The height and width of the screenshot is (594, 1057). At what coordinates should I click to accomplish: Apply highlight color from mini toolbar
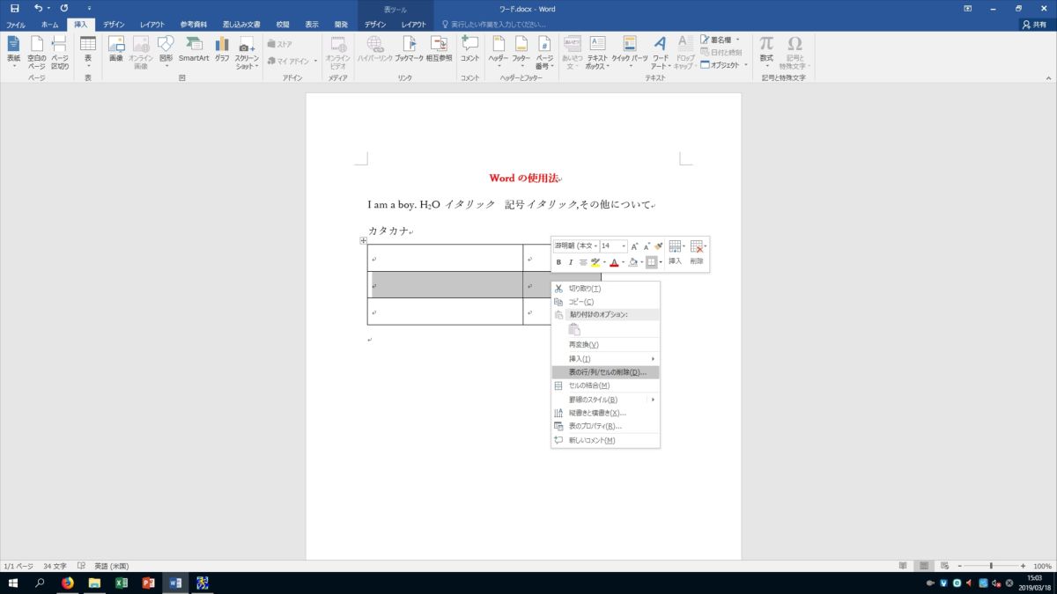595,262
